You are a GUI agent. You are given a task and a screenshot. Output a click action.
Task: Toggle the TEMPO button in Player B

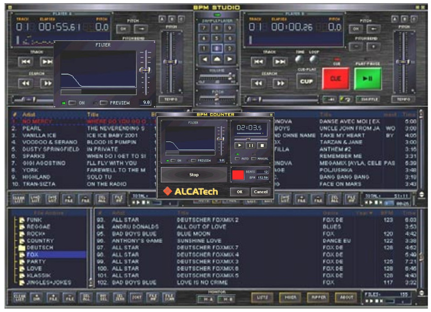click(403, 99)
